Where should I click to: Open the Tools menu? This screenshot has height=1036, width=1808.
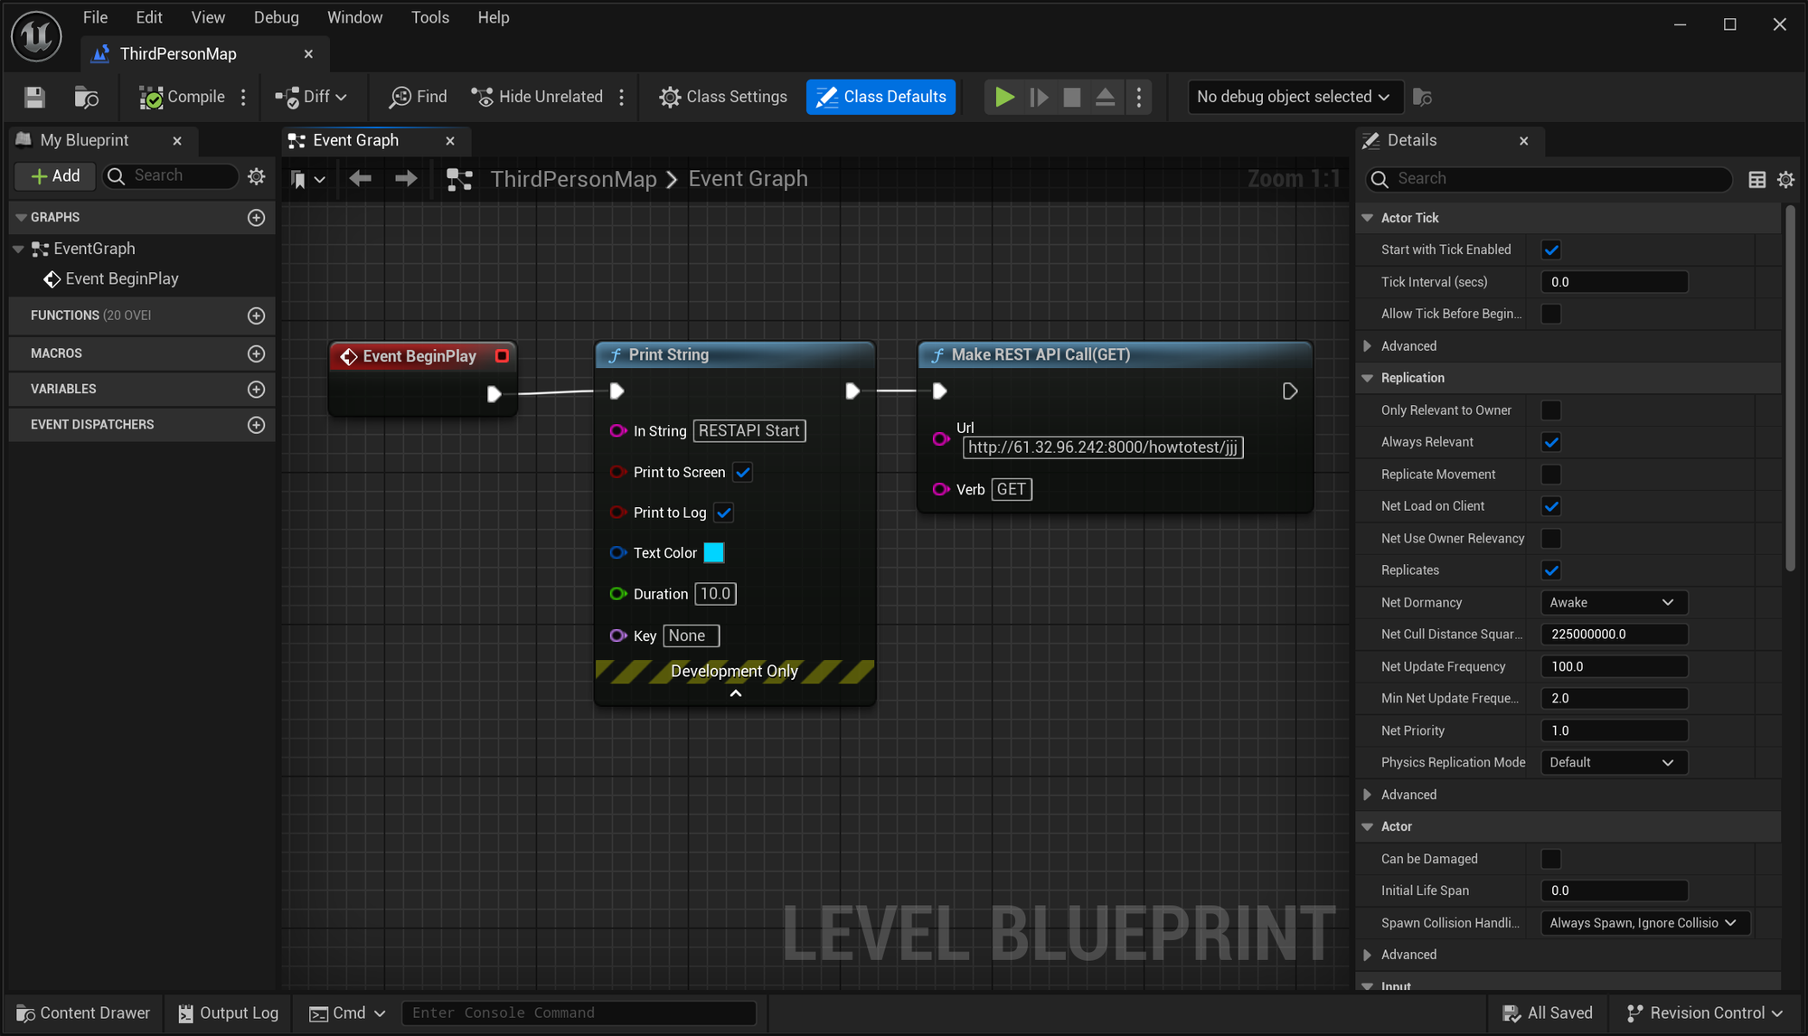(429, 17)
